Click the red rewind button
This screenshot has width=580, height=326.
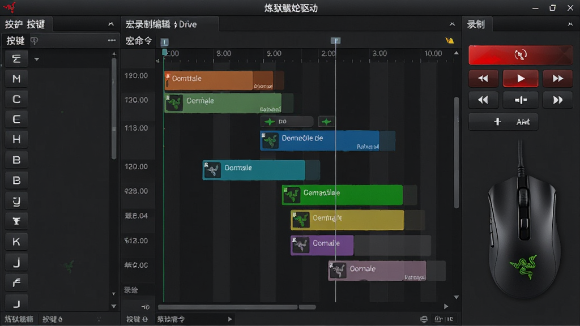click(483, 78)
